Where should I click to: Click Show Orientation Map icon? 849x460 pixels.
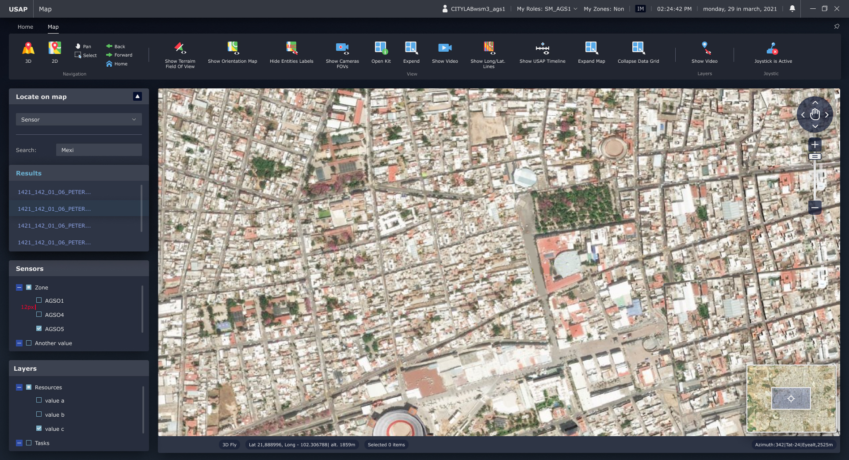click(x=233, y=48)
